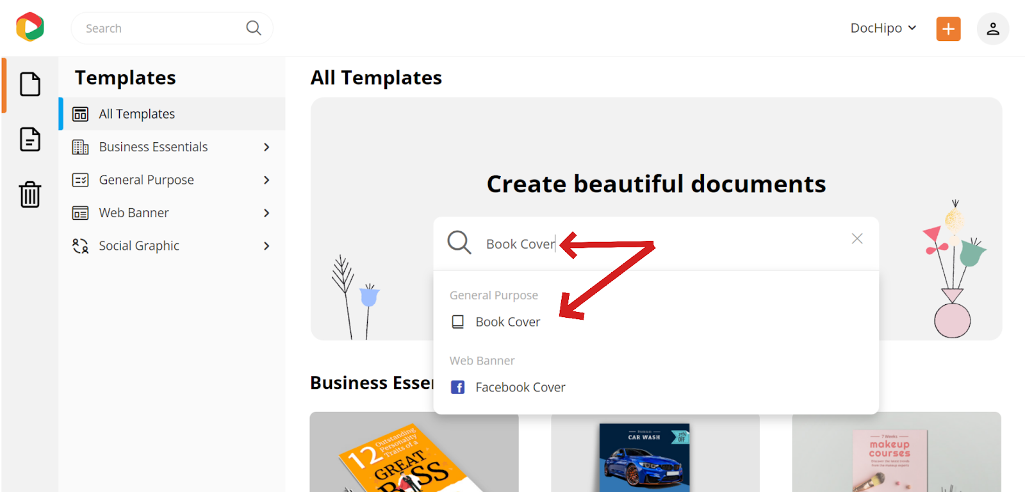Image resolution: width=1025 pixels, height=492 pixels.
Task: Click the Web Banner layout icon
Action: click(x=80, y=213)
